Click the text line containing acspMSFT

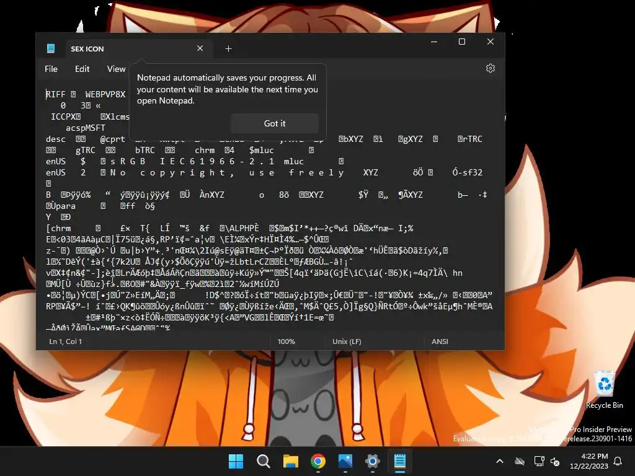pyautogui.click(x=86, y=128)
